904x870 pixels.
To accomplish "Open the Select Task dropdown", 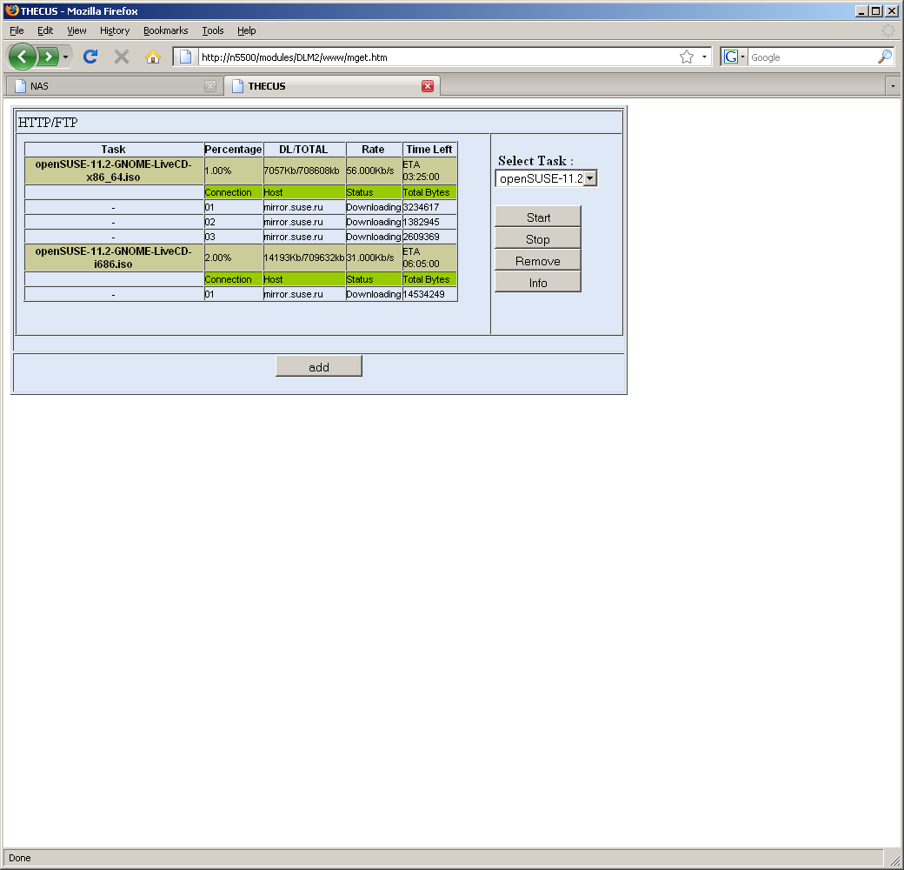I will click(546, 178).
